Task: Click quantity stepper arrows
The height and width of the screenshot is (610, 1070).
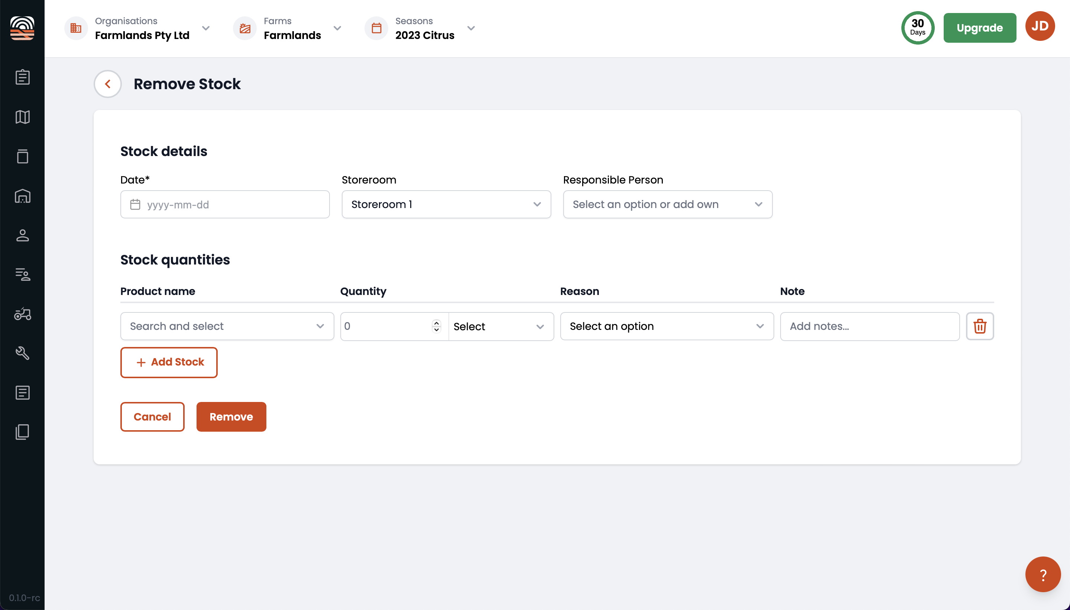Action: tap(436, 326)
